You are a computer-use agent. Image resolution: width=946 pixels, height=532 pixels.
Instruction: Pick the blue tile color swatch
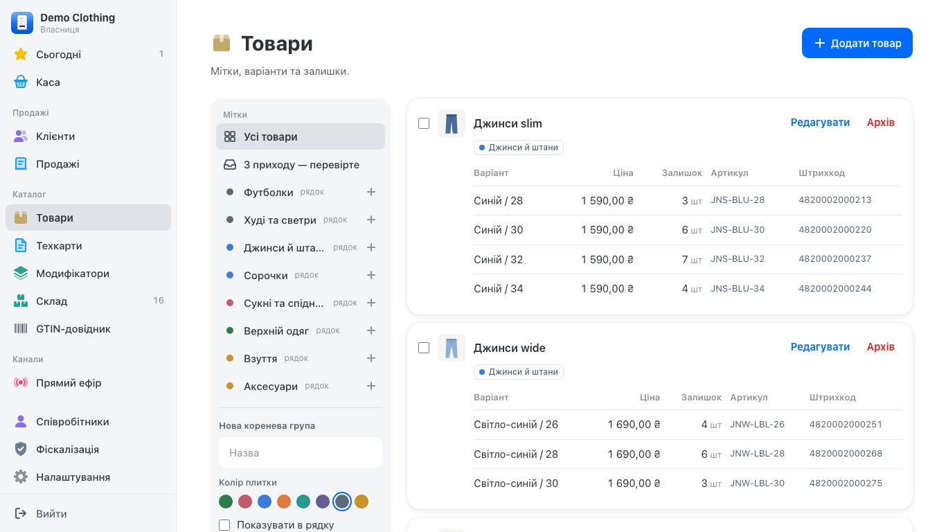click(x=265, y=502)
